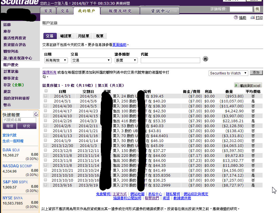Image resolution: width=278 pixels, height=213 pixels.
Task: Go to the 資訊中心 tab
Action: 160,11
